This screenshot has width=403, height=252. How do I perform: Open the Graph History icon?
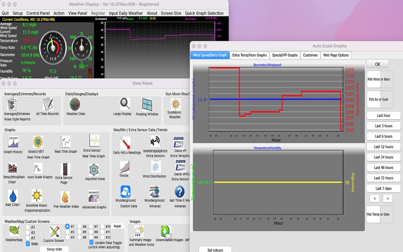pyautogui.click(x=13, y=142)
